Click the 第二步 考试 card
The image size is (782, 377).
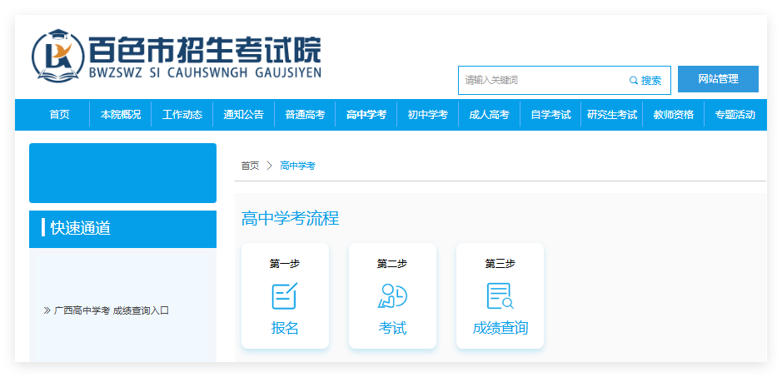(392, 295)
